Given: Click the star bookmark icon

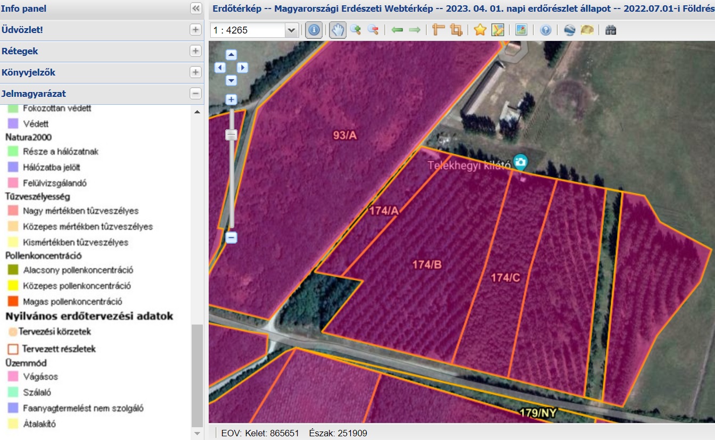Looking at the screenshot, I should tap(480, 30).
